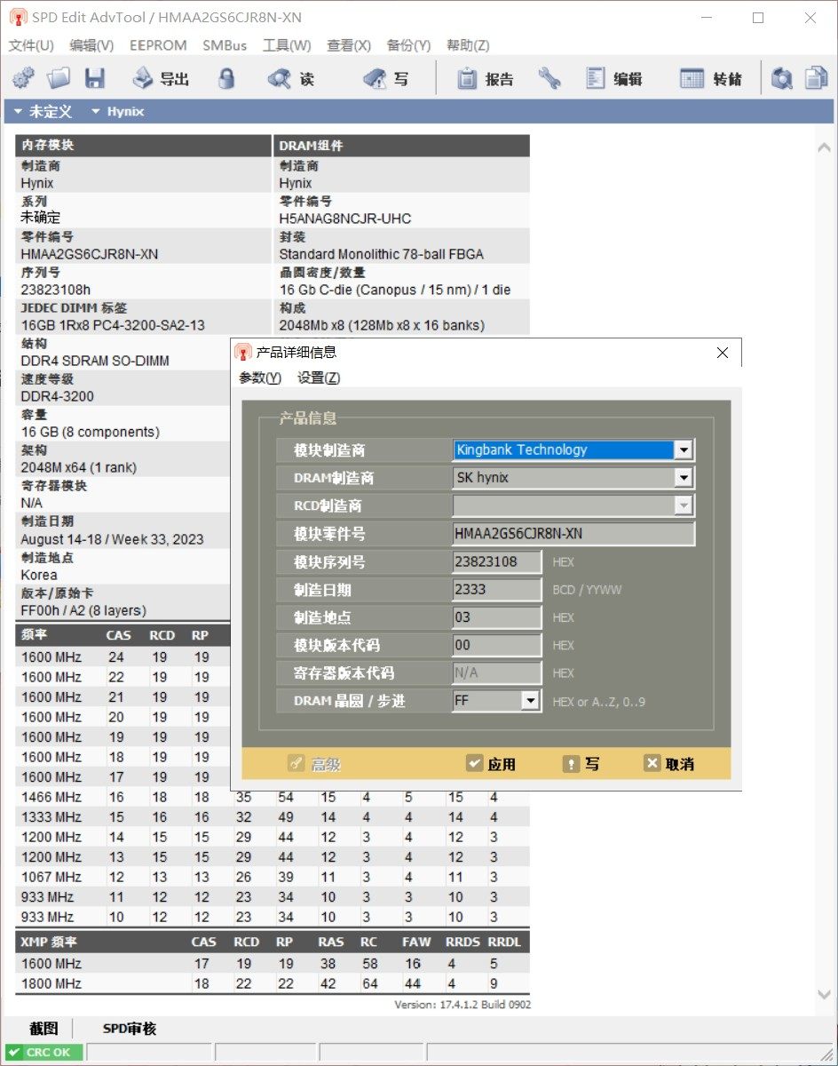
Task: Click the FF00h / A2 (8 layers) text
Action: [x=83, y=610]
